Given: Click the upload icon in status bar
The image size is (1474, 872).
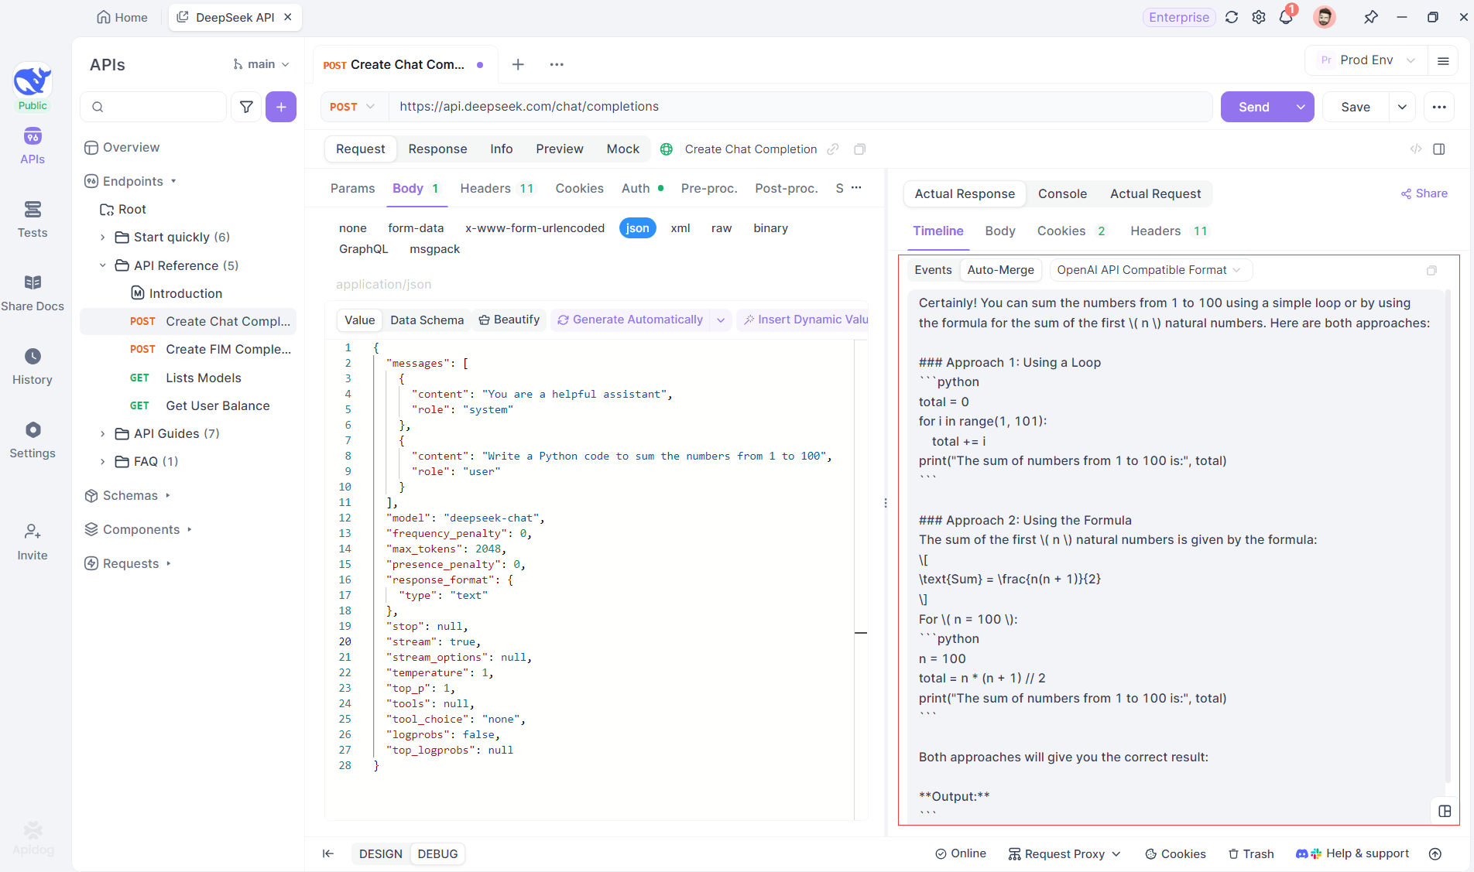Looking at the screenshot, I should click(1435, 853).
